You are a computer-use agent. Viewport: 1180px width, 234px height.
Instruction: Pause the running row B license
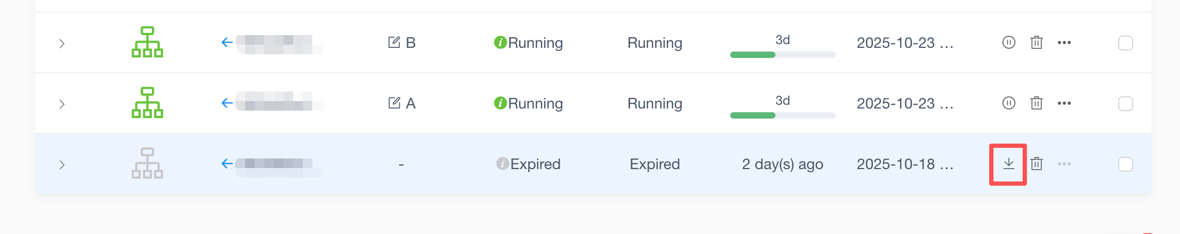point(1008,43)
